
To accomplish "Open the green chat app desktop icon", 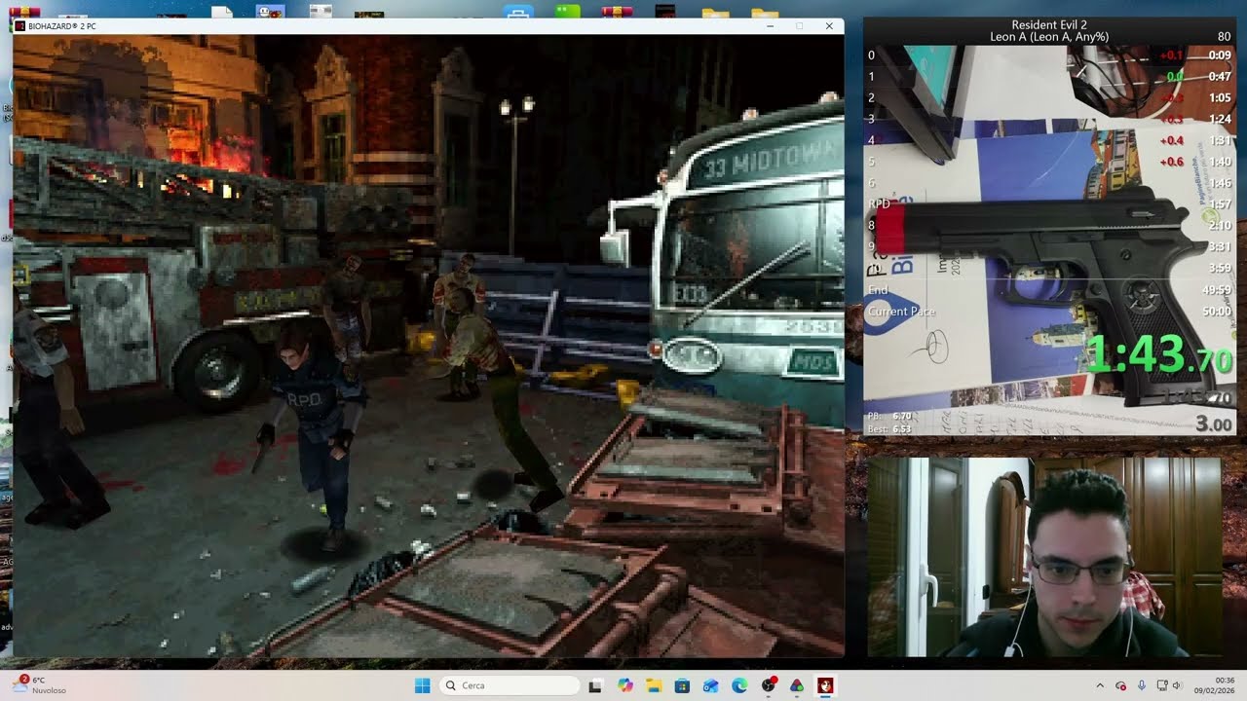I will [567, 12].
